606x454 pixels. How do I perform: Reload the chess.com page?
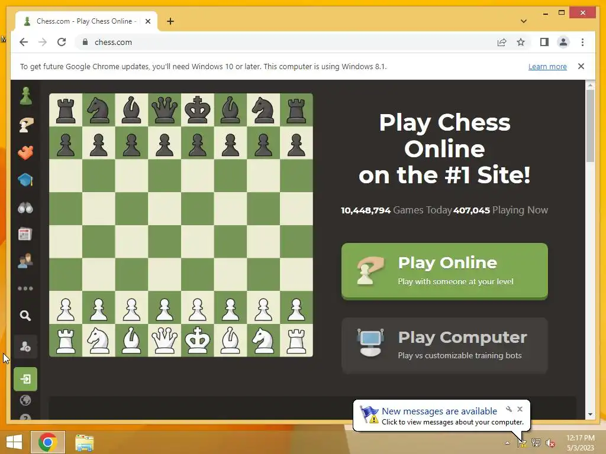pos(62,42)
